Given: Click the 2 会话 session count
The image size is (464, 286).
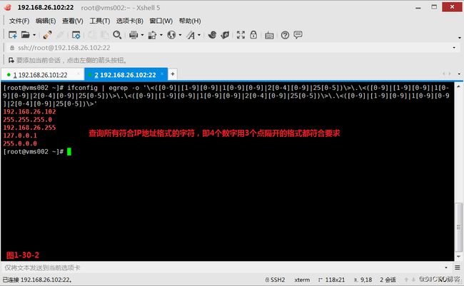Looking at the screenshot, I should tap(388, 280).
